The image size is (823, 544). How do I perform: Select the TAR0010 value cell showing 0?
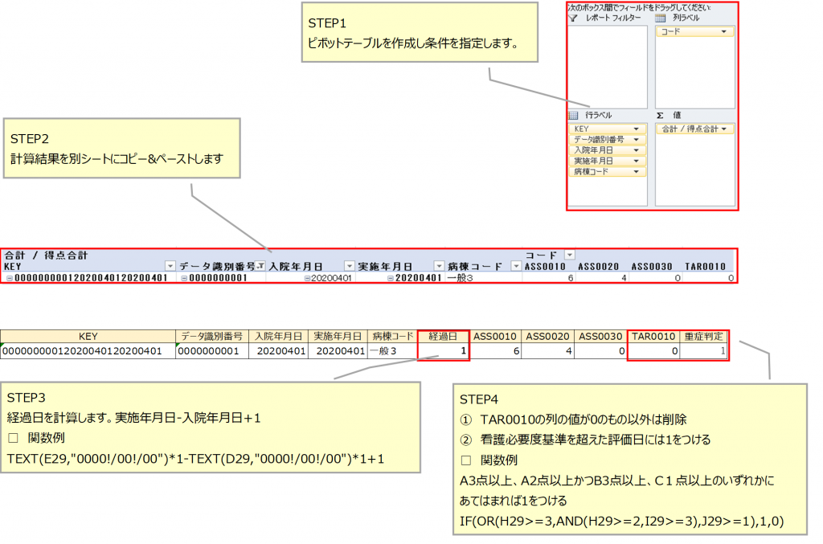tap(652, 349)
